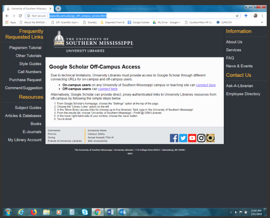The height and width of the screenshot is (218, 270).
Task: Reload the page with the refresh icon
Action: tap(20, 16)
